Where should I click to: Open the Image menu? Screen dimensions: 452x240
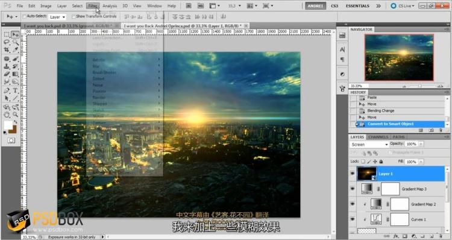click(x=46, y=6)
